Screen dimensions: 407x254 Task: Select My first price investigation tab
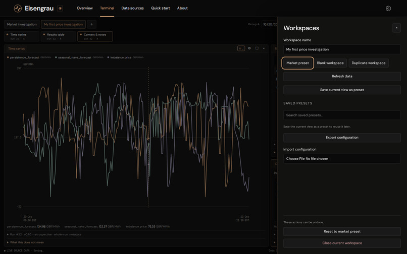click(x=63, y=24)
